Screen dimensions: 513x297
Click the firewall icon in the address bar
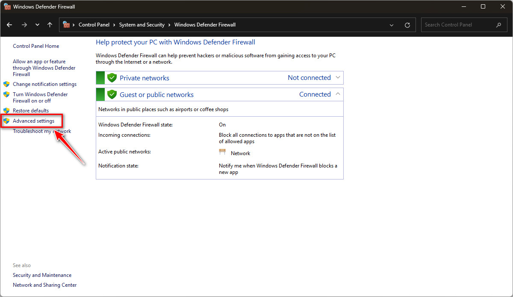[67, 25]
